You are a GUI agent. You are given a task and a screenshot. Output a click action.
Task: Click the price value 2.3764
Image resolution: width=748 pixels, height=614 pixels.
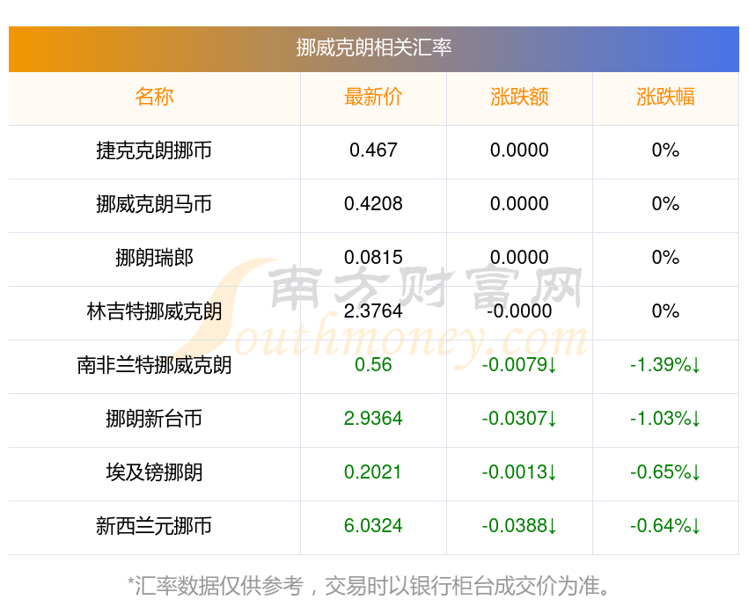[373, 311]
